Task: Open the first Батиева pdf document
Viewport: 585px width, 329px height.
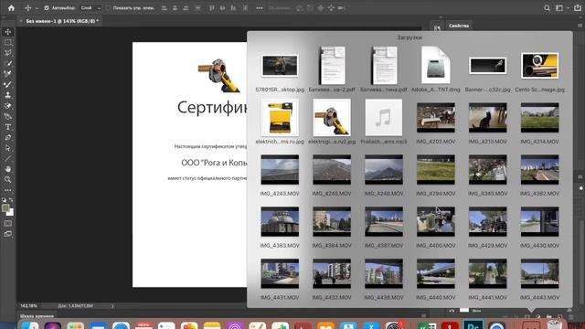Action: coord(332,65)
